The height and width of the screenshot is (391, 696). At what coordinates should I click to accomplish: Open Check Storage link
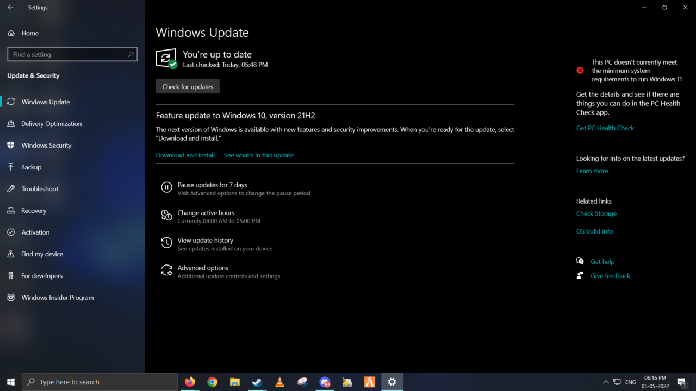point(596,214)
